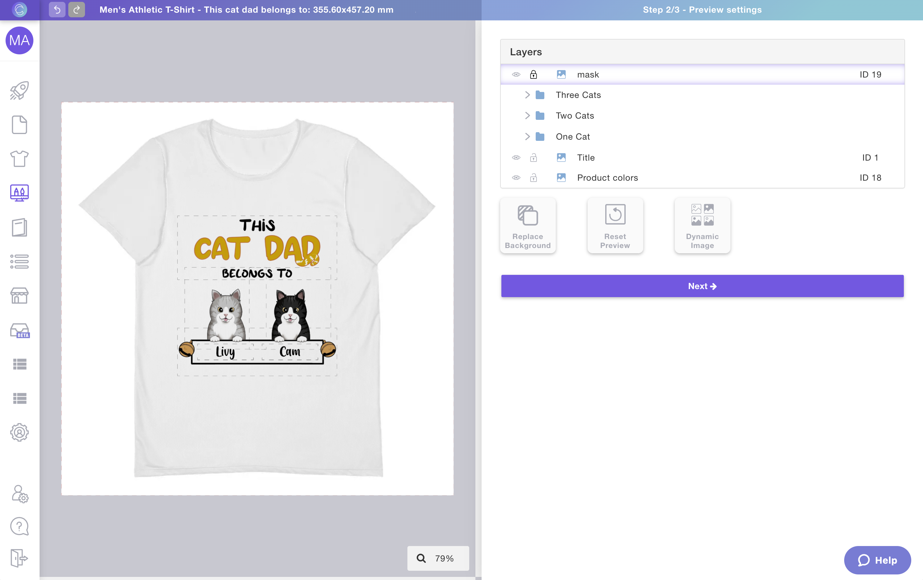This screenshot has width=923, height=580.
Task: Select the mask layer row
Action: point(702,74)
